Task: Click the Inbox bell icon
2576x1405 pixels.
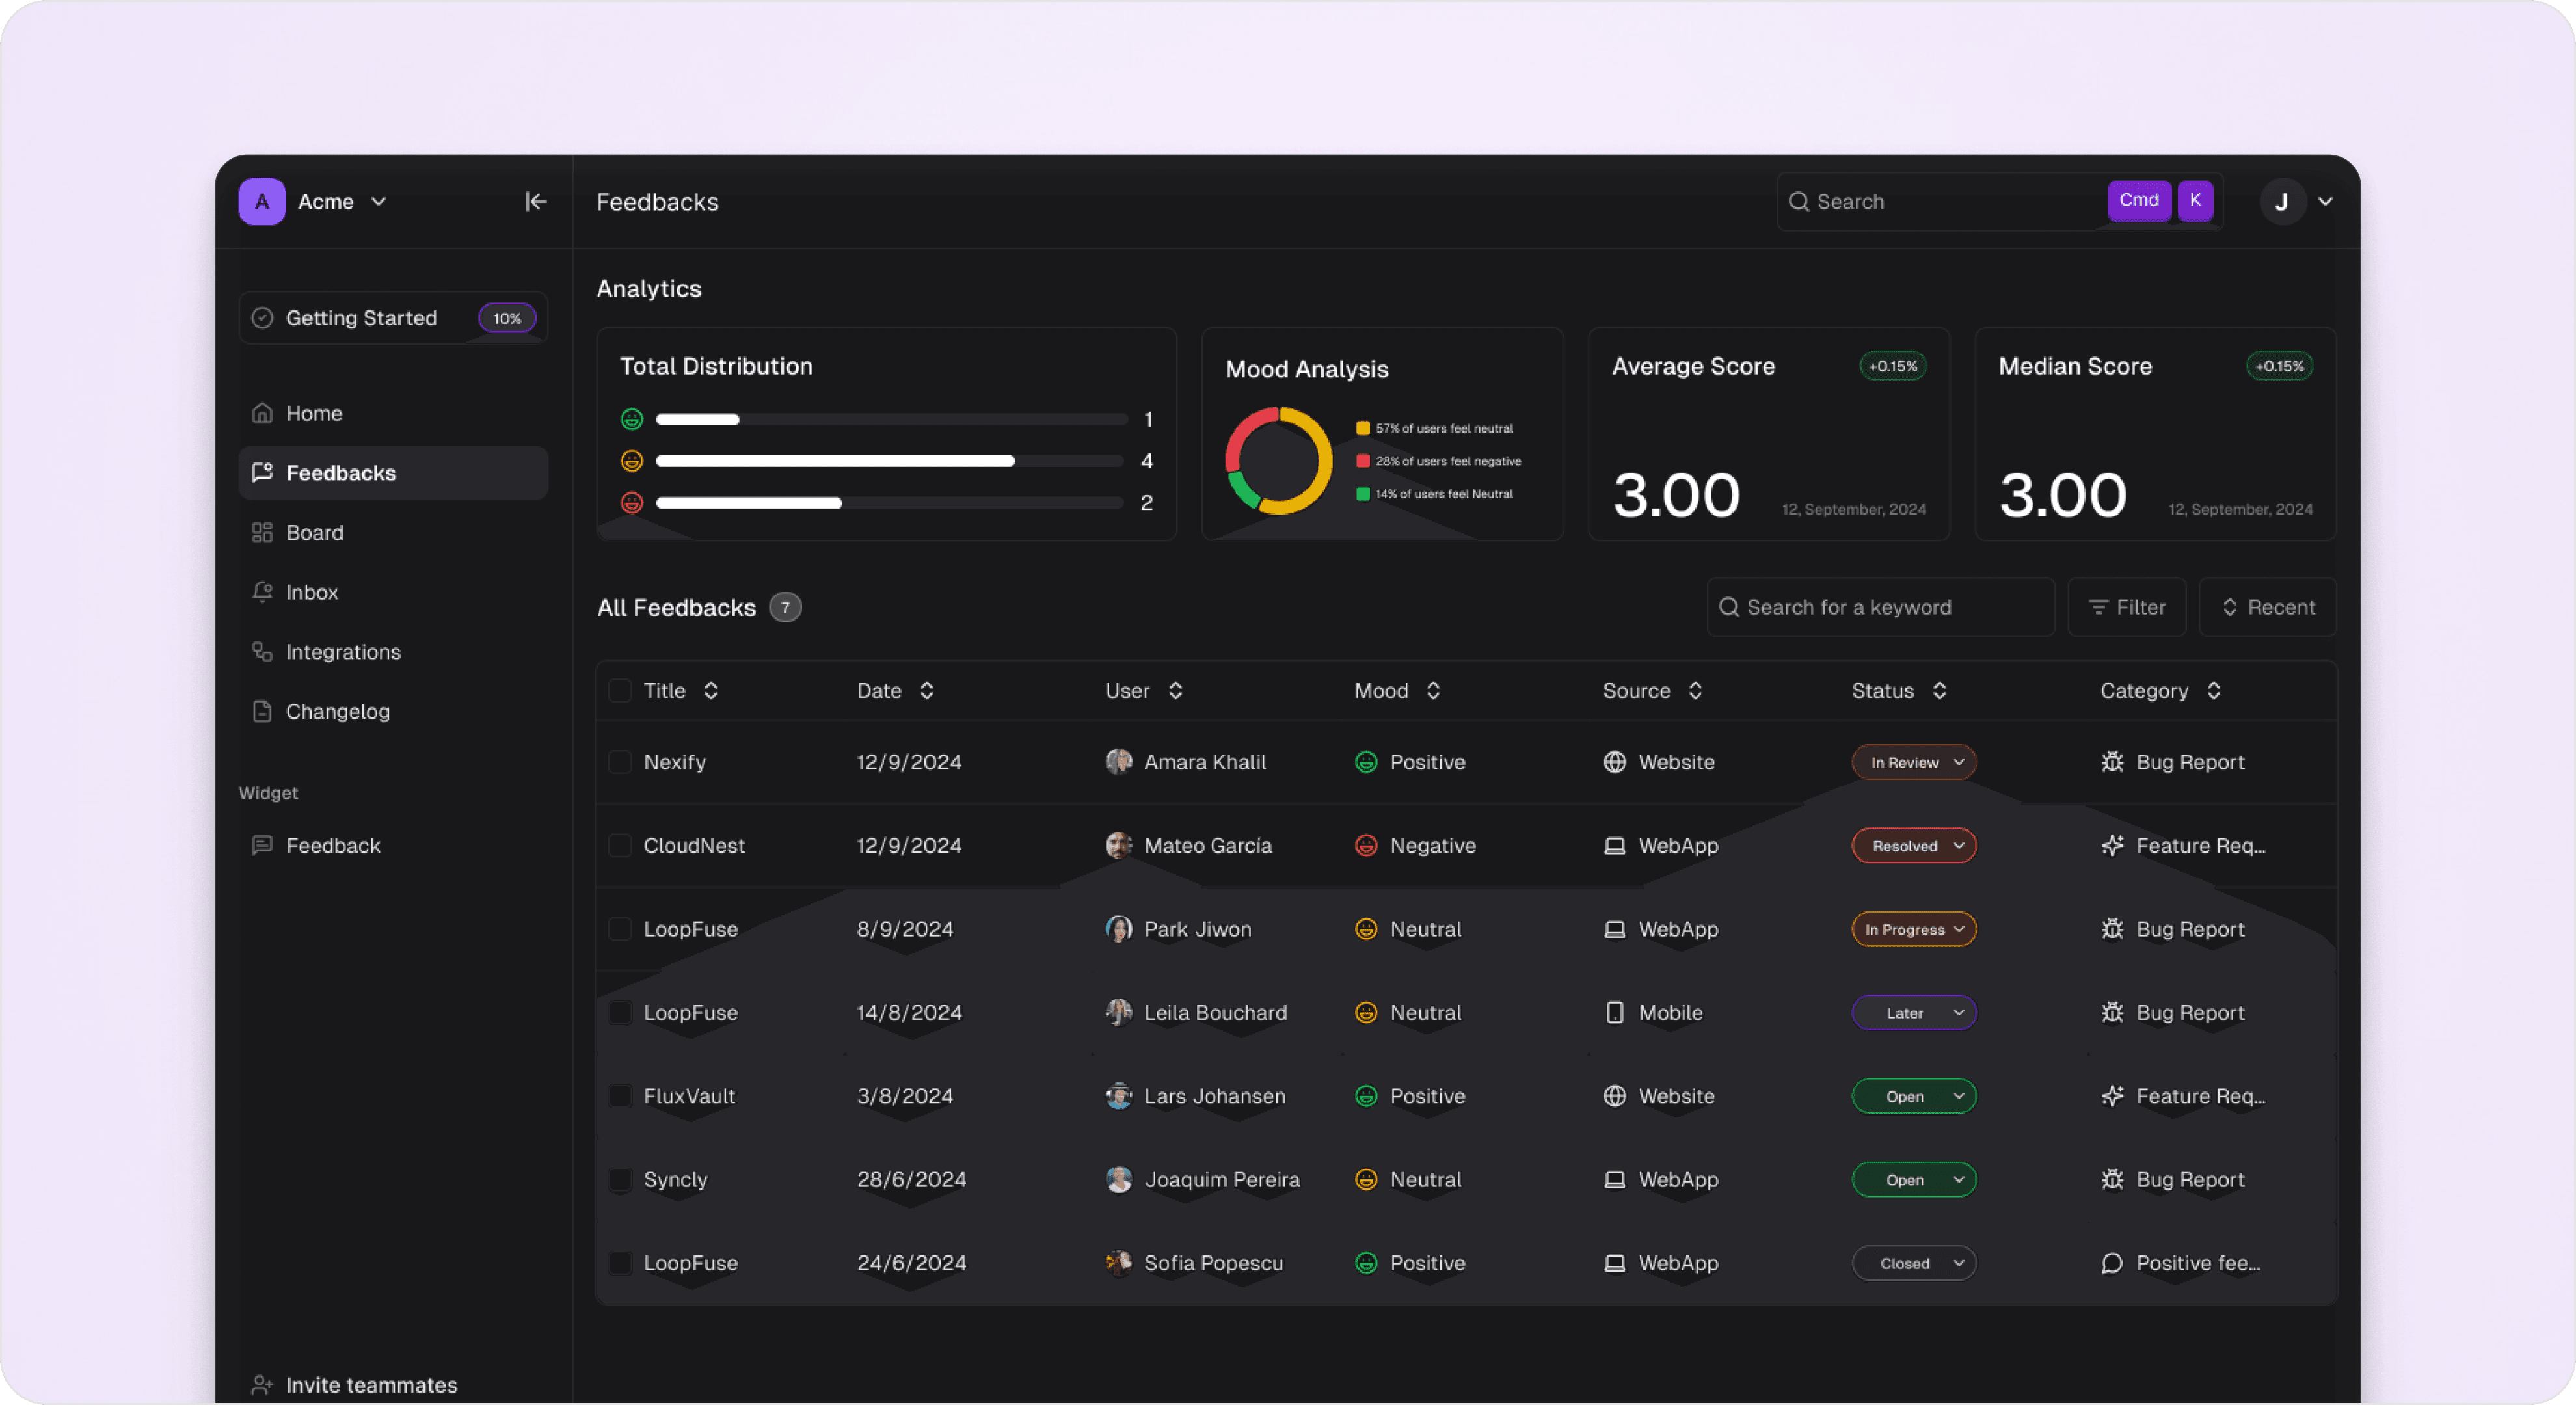Action: (x=262, y=592)
